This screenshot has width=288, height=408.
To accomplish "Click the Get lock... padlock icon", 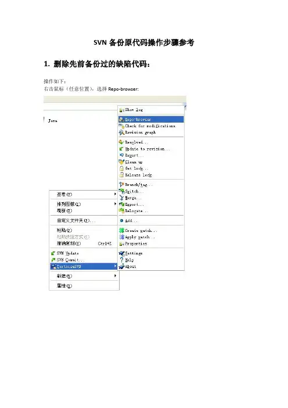I will click(x=121, y=169).
